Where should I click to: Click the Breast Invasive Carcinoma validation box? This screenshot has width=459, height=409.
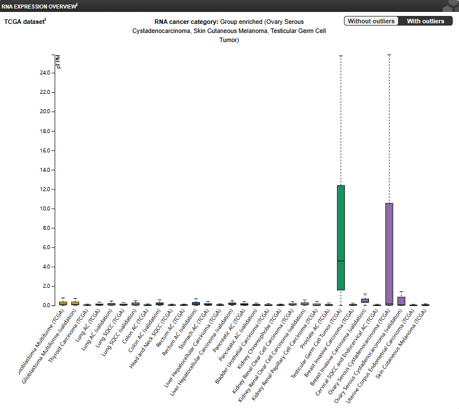tap(365, 300)
